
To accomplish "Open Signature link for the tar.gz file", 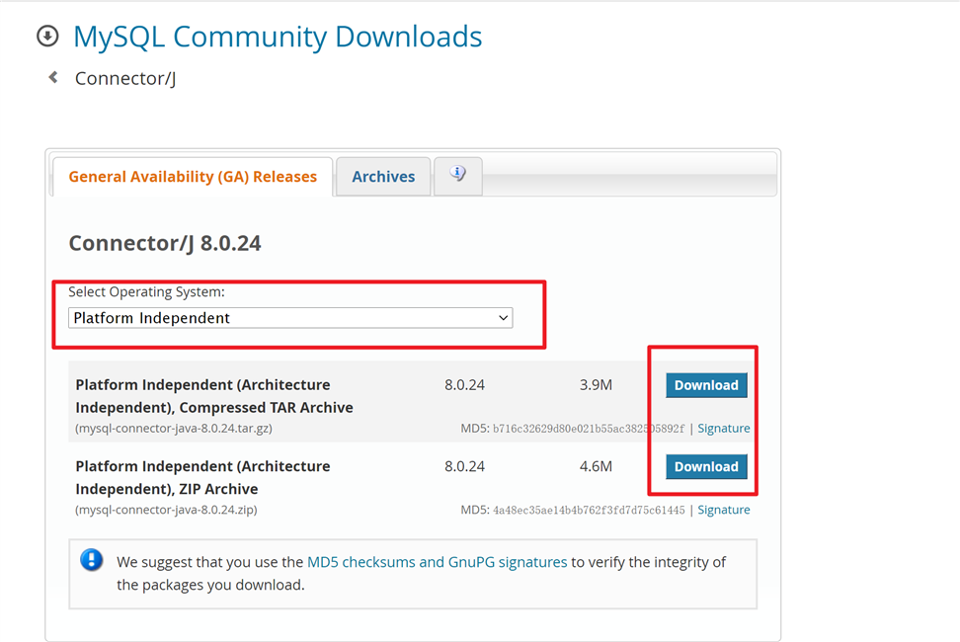I will click(x=724, y=428).
